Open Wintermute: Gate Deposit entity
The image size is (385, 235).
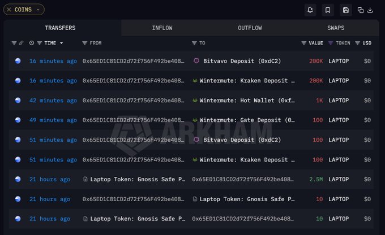click(x=247, y=120)
